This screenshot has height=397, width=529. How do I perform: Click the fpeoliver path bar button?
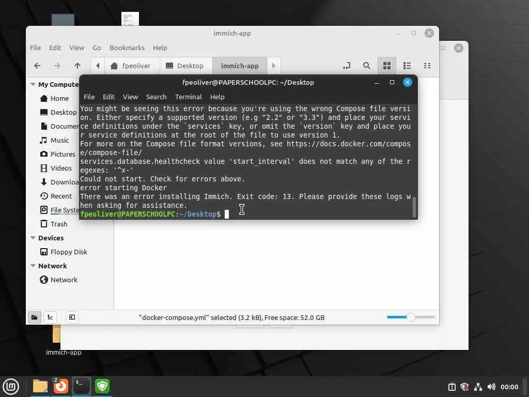132,66
